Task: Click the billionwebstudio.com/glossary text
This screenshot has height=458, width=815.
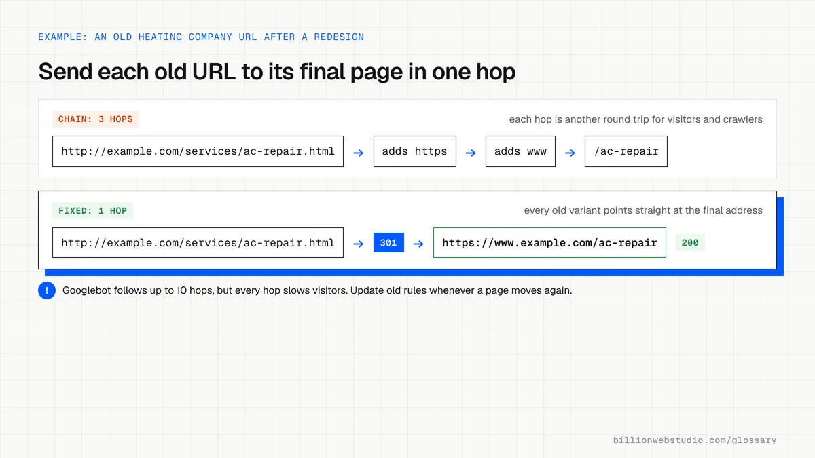Action: click(695, 440)
